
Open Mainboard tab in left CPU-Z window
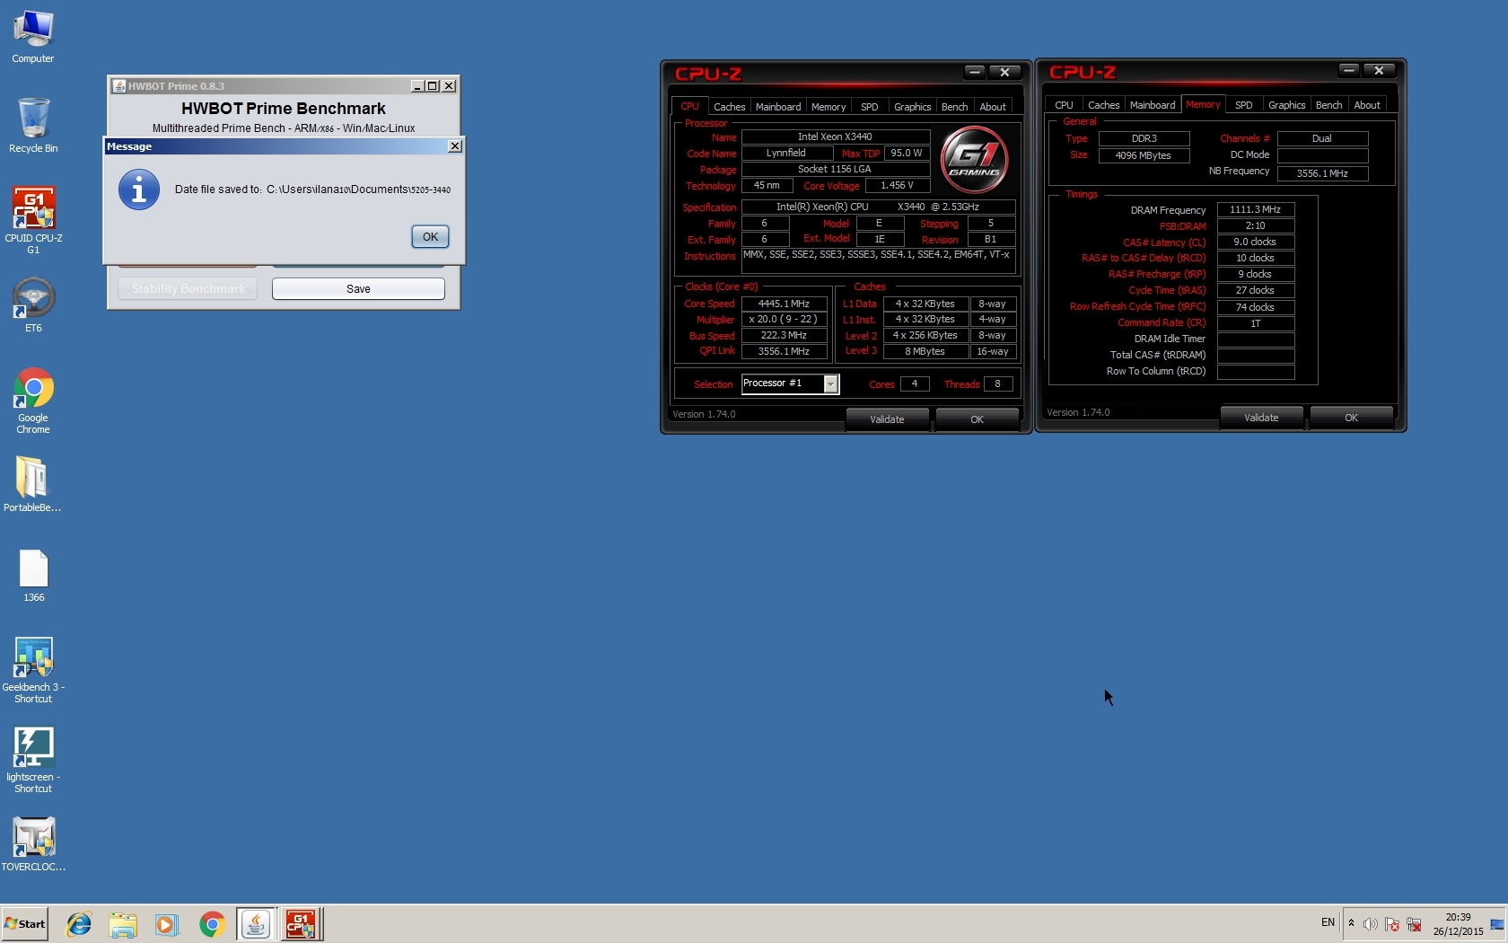[778, 107]
